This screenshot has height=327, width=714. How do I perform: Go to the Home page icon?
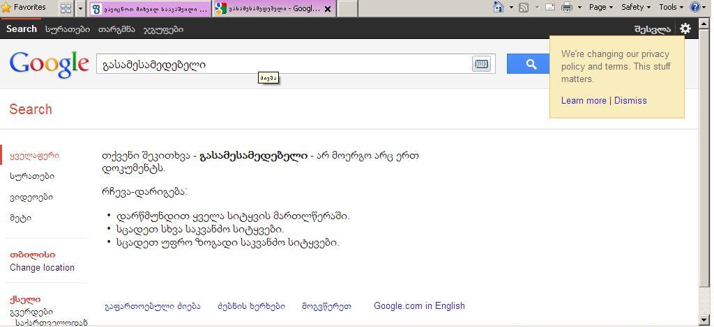(x=499, y=7)
